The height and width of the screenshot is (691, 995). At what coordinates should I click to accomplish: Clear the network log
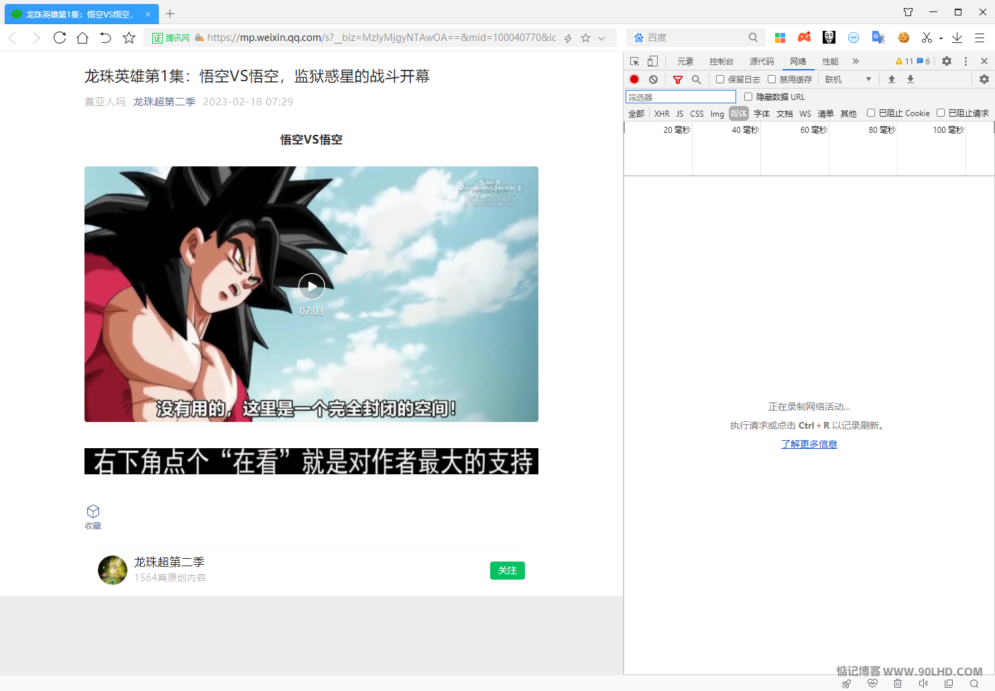click(x=653, y=79)
